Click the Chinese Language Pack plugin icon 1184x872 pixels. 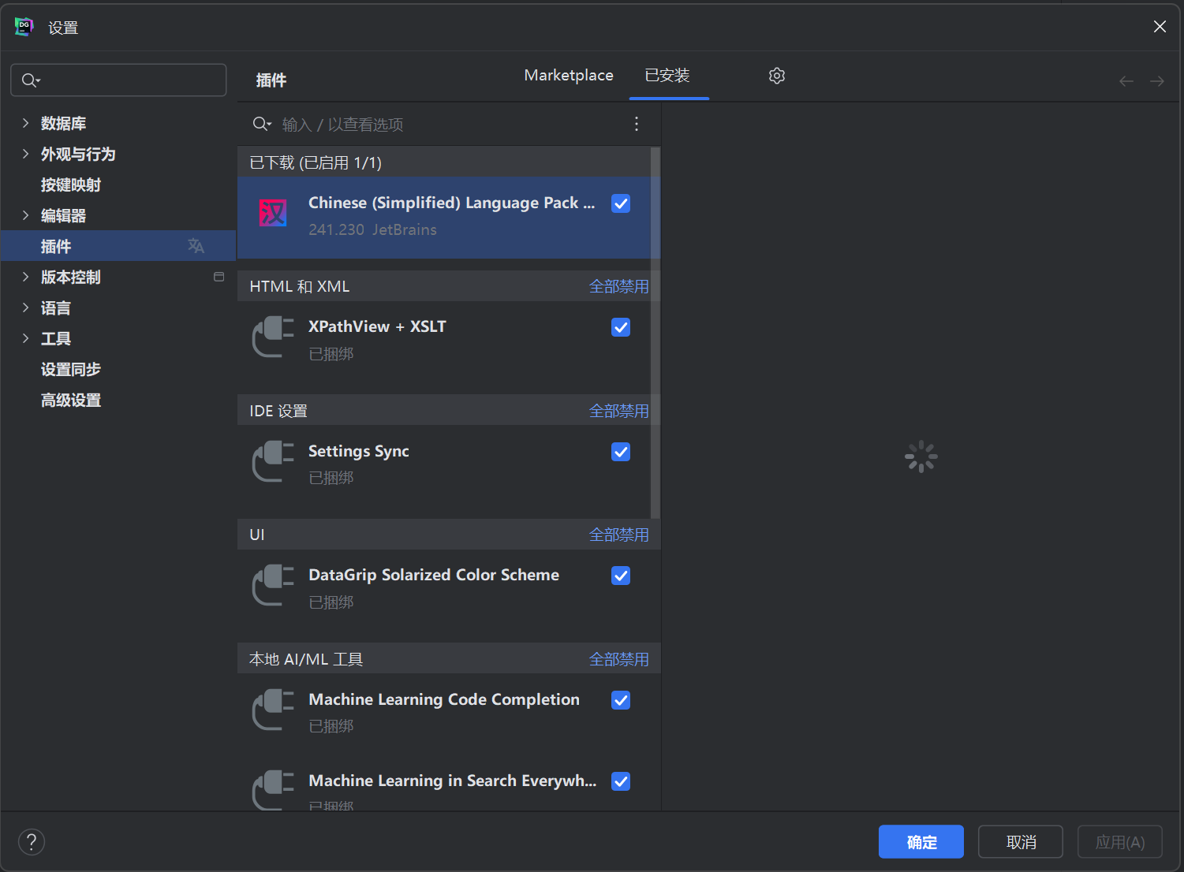273,213
